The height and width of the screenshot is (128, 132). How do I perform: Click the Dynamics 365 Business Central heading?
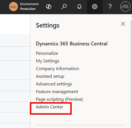point(72,44)
